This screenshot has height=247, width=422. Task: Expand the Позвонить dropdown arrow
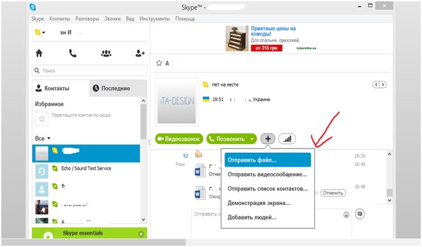[252, 139]
